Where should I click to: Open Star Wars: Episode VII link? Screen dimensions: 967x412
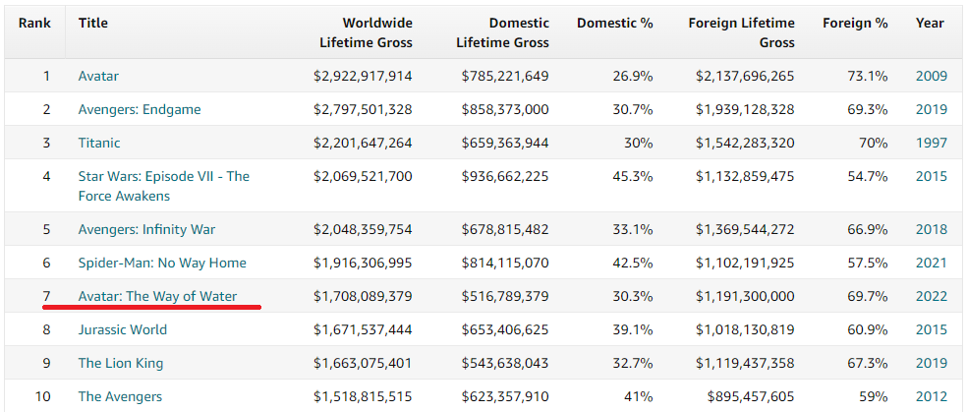(163, 177)
